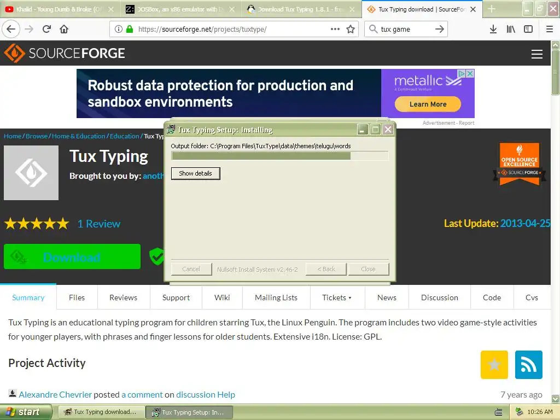560x420 pixels.
Task: Open the Discussion tab
Action: tap(440, 297)
